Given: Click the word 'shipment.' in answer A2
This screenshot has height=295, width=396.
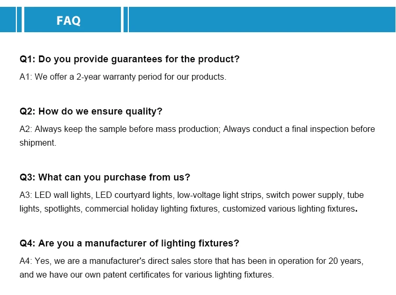Looking at the screenshot, I should point(38,143).
